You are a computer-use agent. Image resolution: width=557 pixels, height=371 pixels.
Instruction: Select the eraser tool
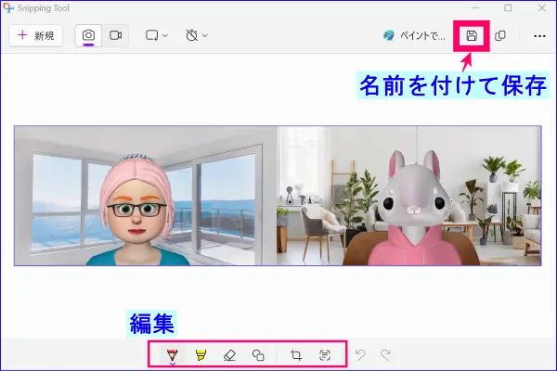coord(229,355)
